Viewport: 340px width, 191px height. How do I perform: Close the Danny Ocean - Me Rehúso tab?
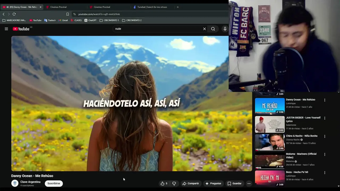40,7
